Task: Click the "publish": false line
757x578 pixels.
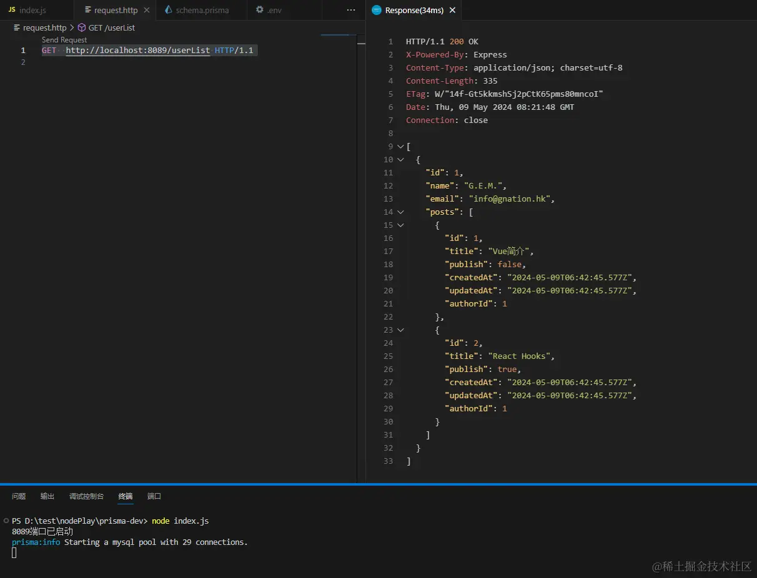Action: [486, 265]
